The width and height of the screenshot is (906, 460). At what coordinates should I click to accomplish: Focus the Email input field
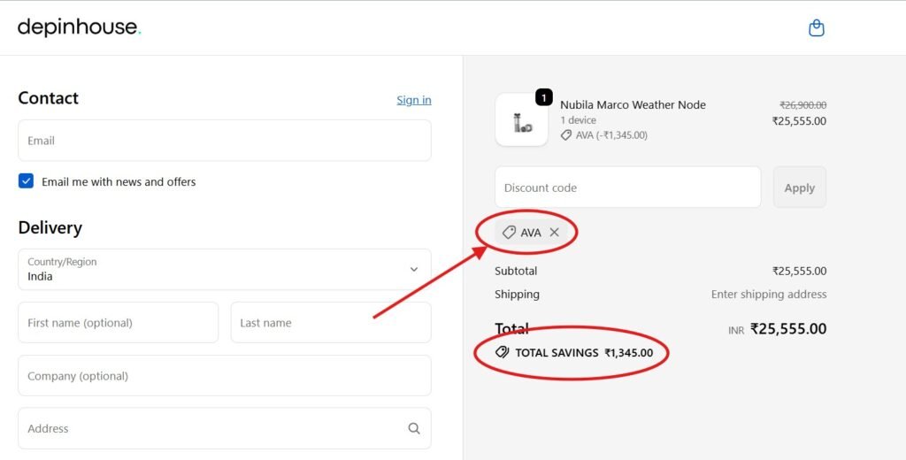coord(225,141)
